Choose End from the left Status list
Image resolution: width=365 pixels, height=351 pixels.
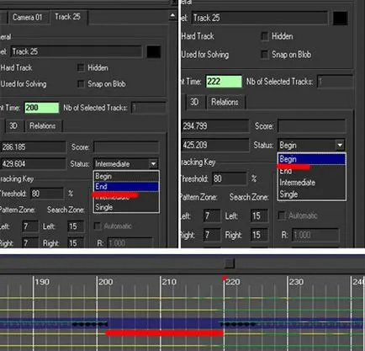pos(126,187)
